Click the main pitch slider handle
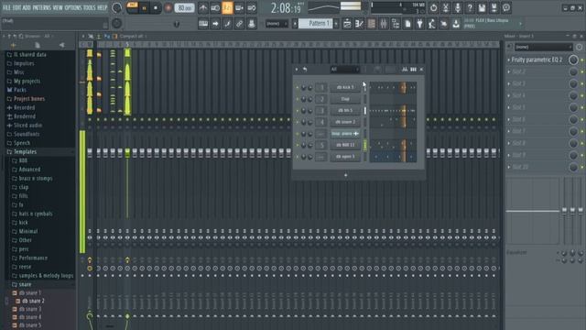This screenshot has height=330, width=586. click(x=177, y=25)
